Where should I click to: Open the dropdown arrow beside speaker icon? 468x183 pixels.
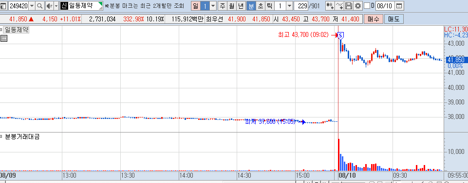(56, 6)
